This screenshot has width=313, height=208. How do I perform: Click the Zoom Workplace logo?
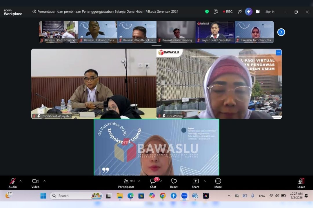(13, 12)
